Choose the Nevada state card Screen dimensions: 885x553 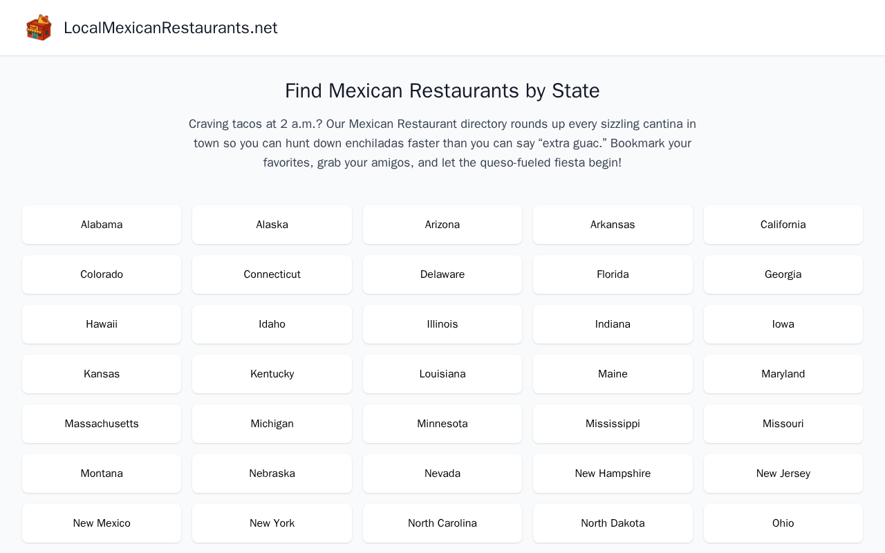tap(442, 474)
